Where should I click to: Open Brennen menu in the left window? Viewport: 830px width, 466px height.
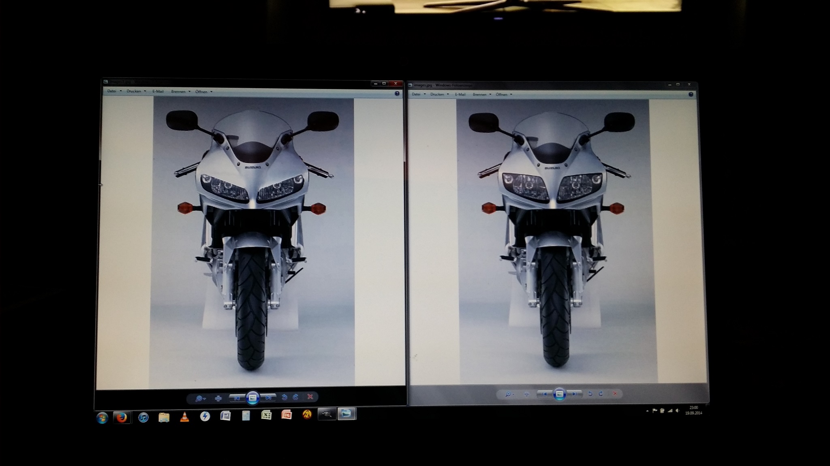coord(180,92)
